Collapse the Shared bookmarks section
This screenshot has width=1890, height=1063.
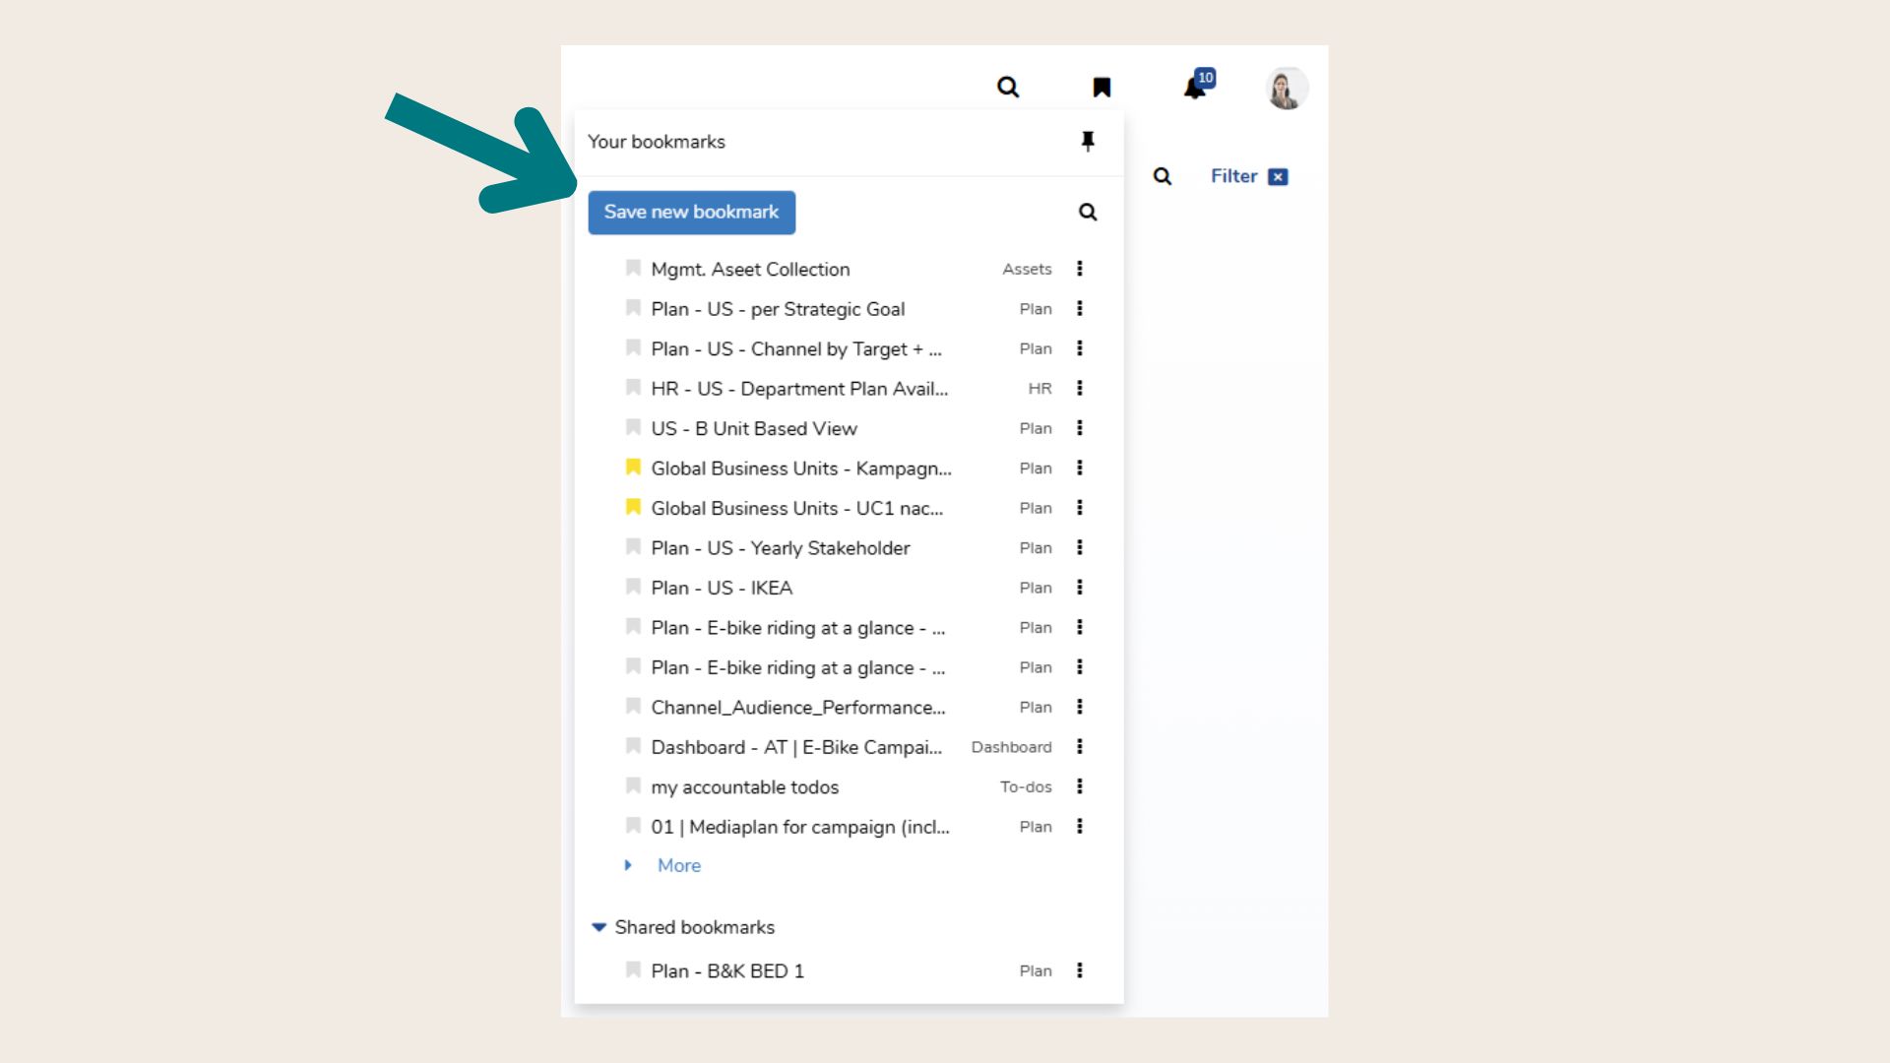(598, 927)
